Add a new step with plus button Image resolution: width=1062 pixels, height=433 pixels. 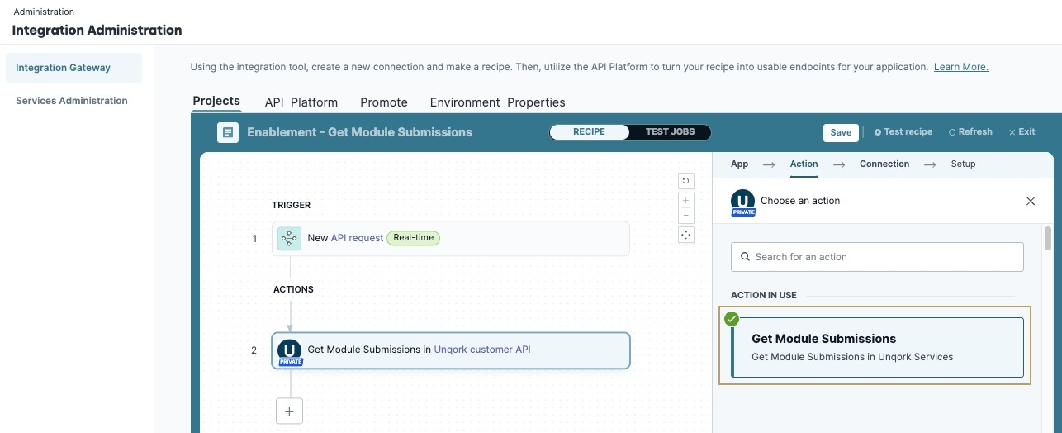point(289,411)
